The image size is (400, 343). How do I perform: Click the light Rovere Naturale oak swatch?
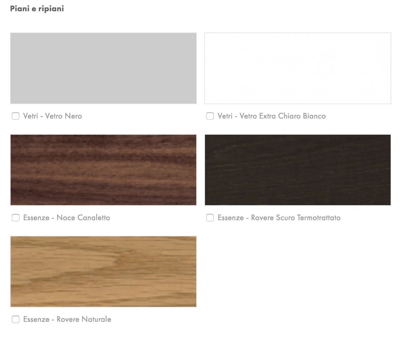103,272
